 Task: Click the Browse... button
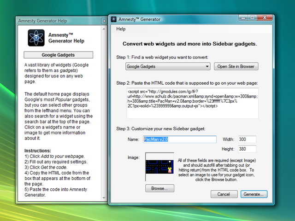point(159,188)
